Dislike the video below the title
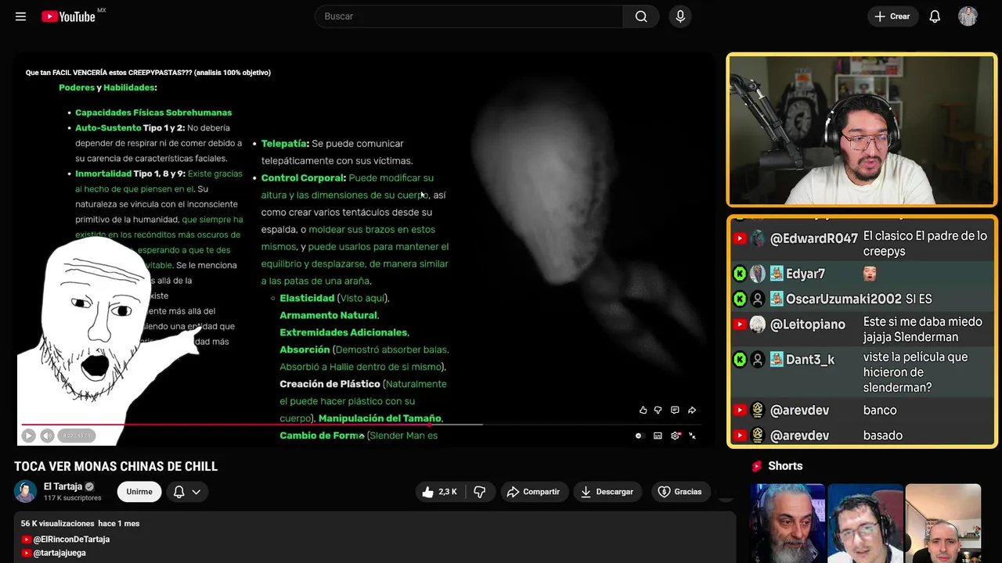Image resolution: width=1002 pixels, height=563 pixels. coord(480,492)
